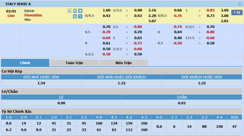This screenshot has width=244, height=136.
Task: Select handicap 0.5 odds -0.78
Action: (106, 32)
